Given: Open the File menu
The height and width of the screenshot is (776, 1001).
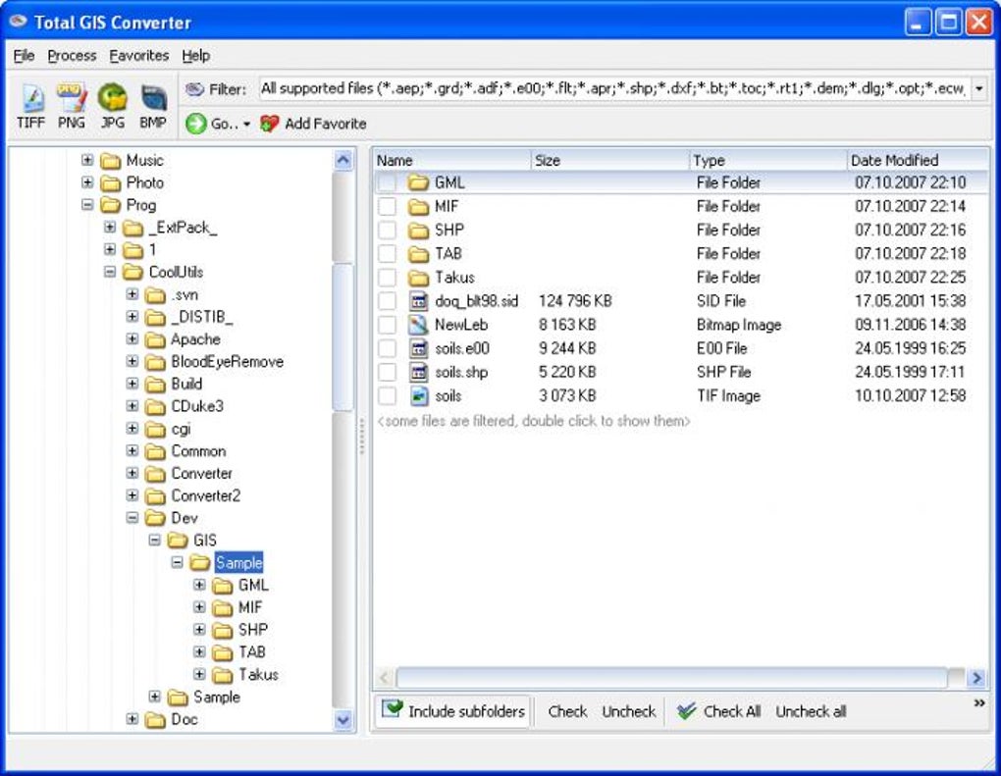Looking at the screenshot, I should click(x=24, y=56).
